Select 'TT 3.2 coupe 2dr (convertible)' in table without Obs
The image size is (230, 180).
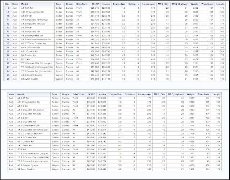(32, 161)
